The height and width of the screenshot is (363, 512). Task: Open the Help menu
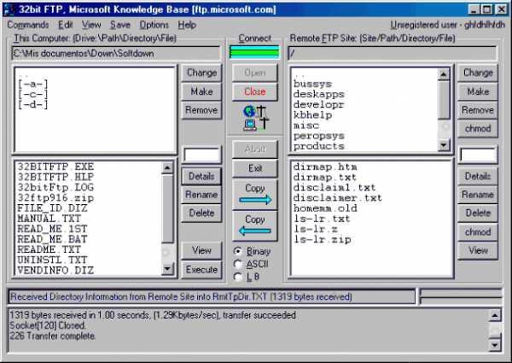[187, 25]
